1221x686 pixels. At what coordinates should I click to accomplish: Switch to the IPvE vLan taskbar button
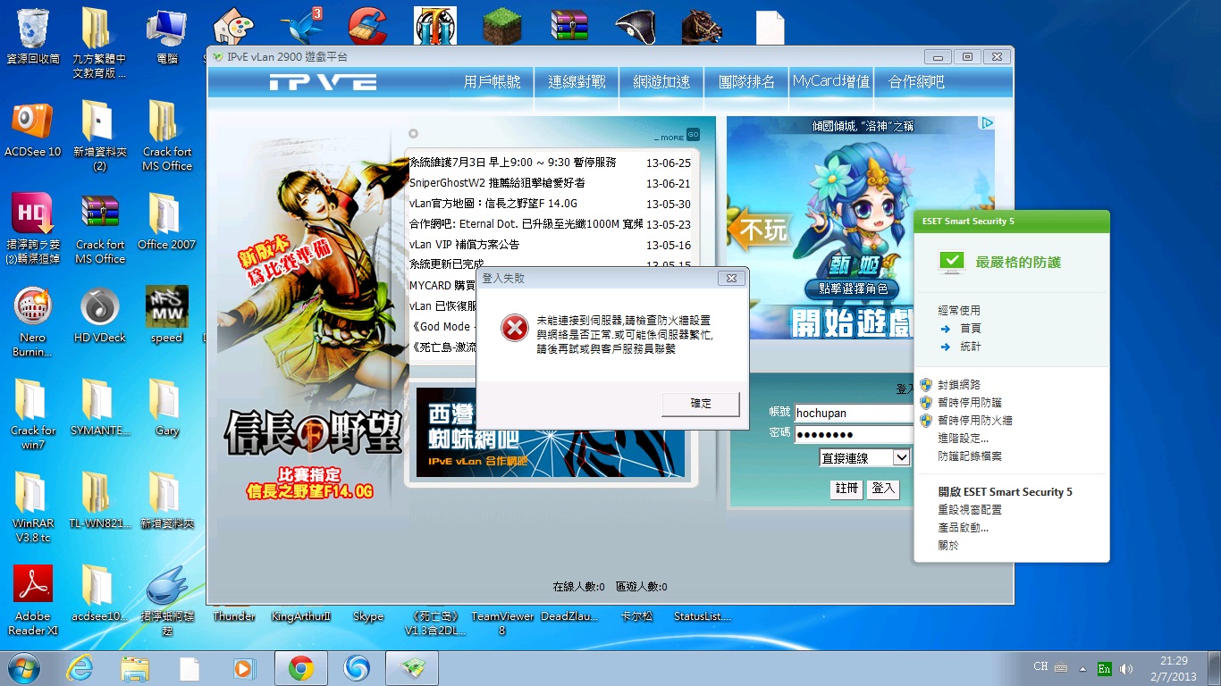(x=411, y=668)
